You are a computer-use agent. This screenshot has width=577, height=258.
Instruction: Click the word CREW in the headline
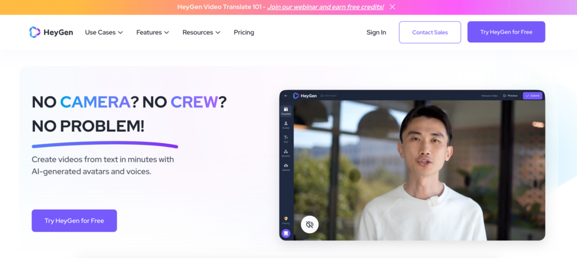(194, 102)
